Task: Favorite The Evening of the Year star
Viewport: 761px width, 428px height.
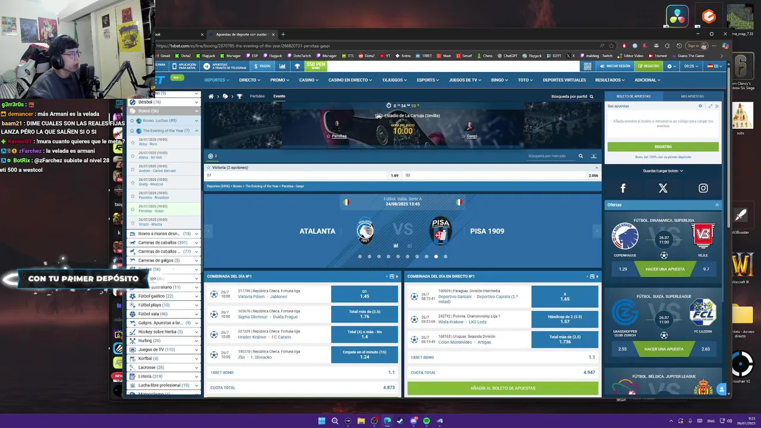Action: (x=133, y=131)
